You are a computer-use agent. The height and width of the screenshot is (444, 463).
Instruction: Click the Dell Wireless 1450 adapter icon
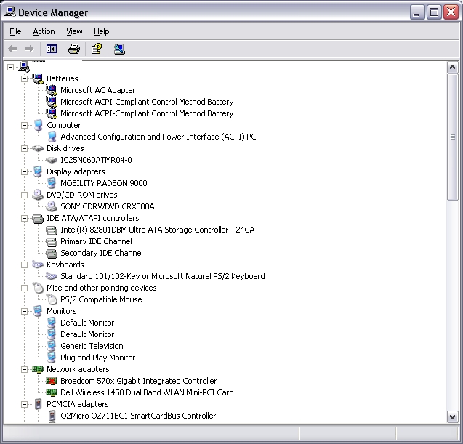[52, 392]
